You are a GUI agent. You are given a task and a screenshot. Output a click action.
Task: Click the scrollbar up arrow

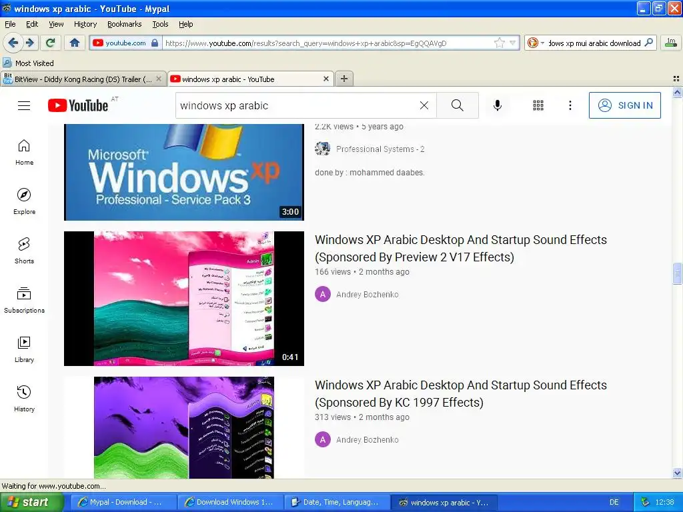(677, 92)
